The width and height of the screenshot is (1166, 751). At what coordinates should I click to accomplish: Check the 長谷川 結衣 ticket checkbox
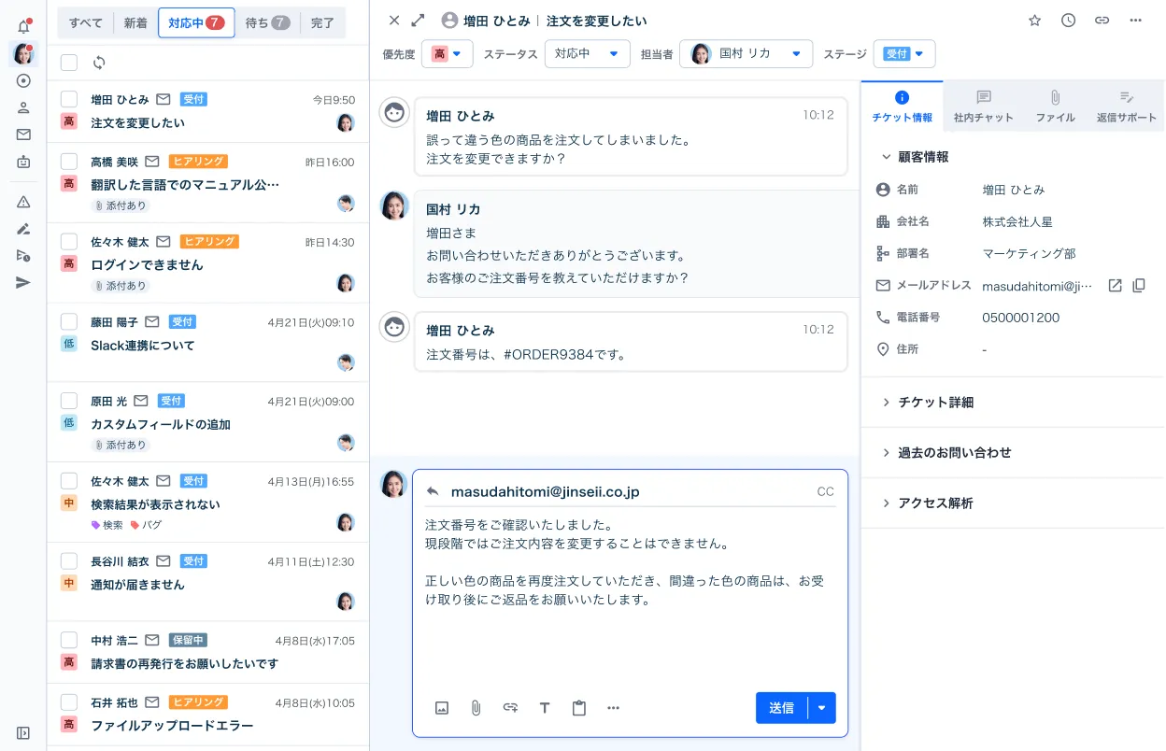69,561
